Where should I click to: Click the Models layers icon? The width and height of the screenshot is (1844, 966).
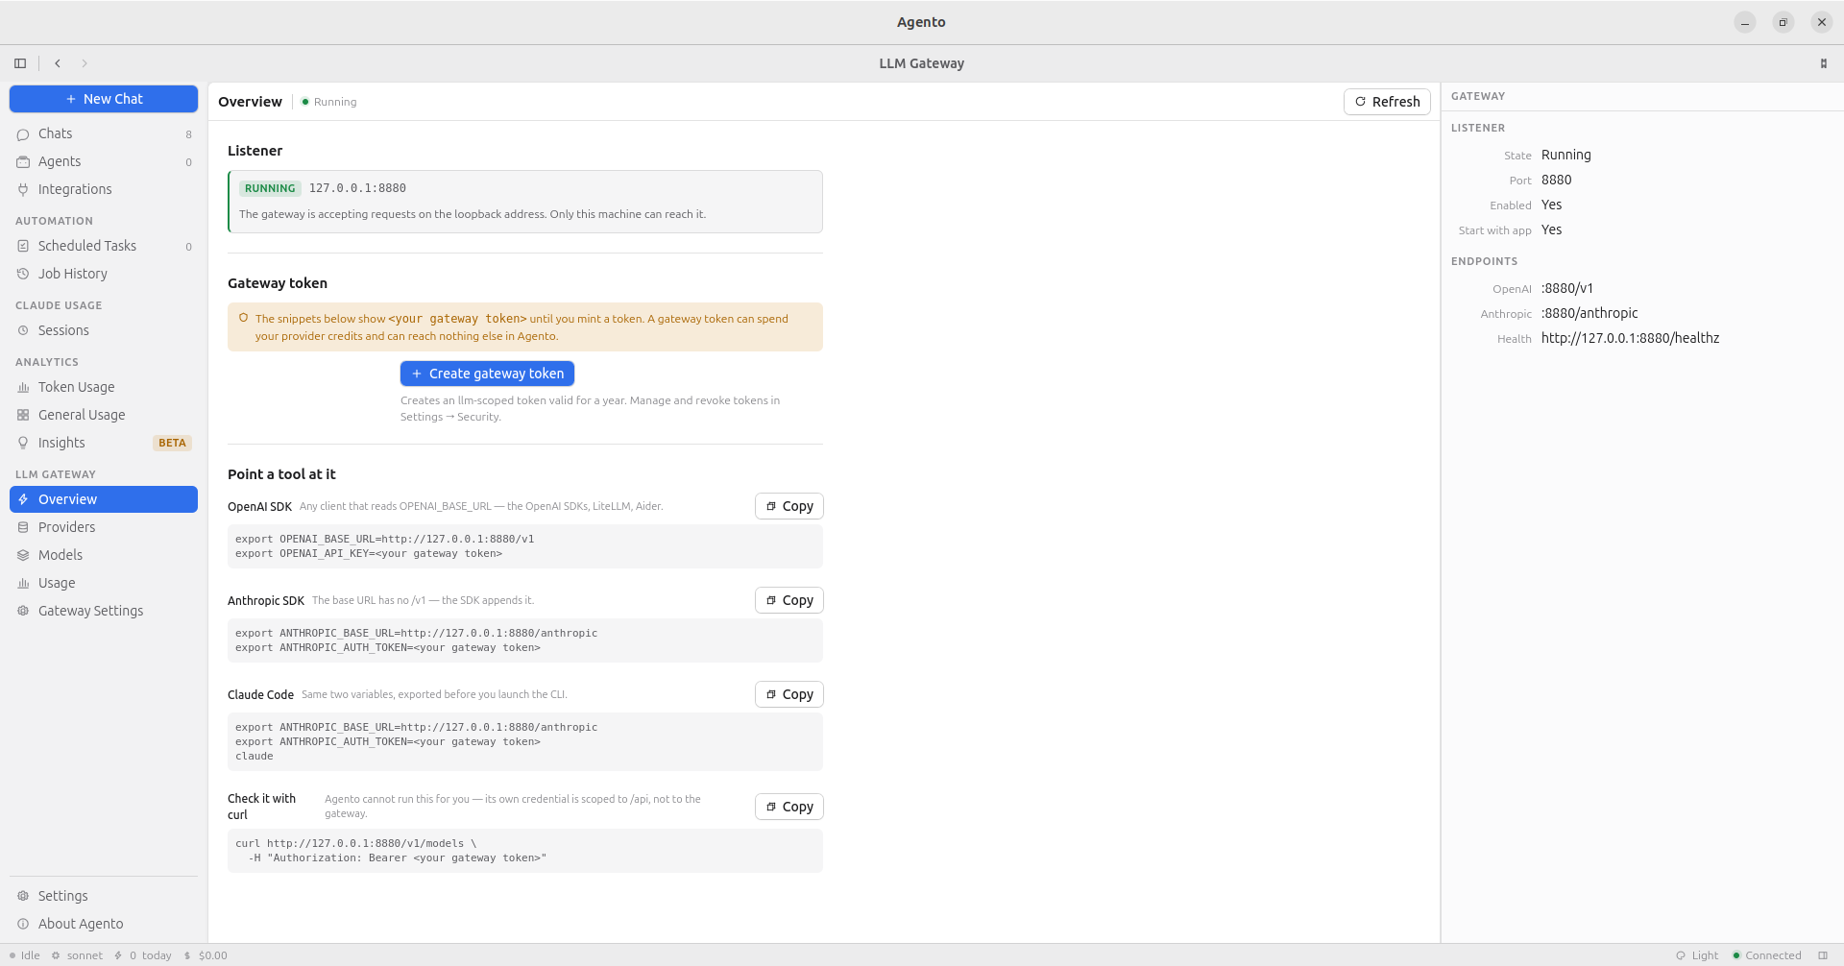click(x=23, y=555)
